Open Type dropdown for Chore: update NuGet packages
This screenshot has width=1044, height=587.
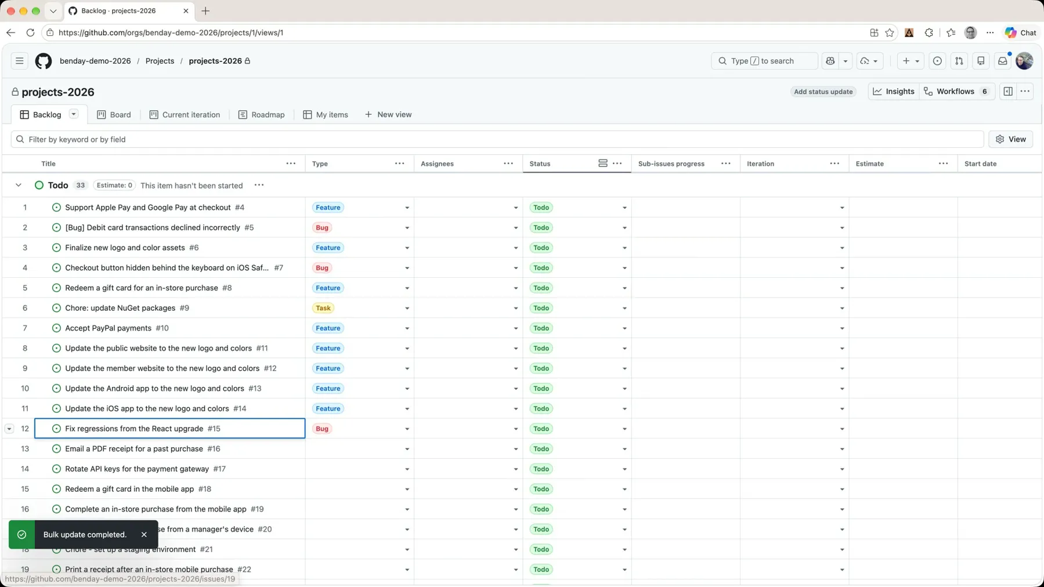pos(407,308)
